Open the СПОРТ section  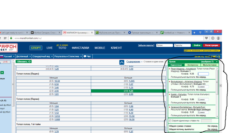click(36, 48)
